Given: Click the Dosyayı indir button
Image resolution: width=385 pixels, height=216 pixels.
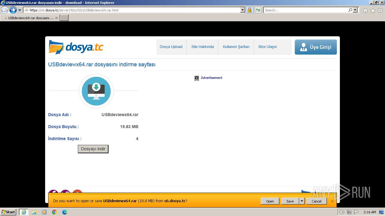Looking at the screenshot, I should point(93,149).
